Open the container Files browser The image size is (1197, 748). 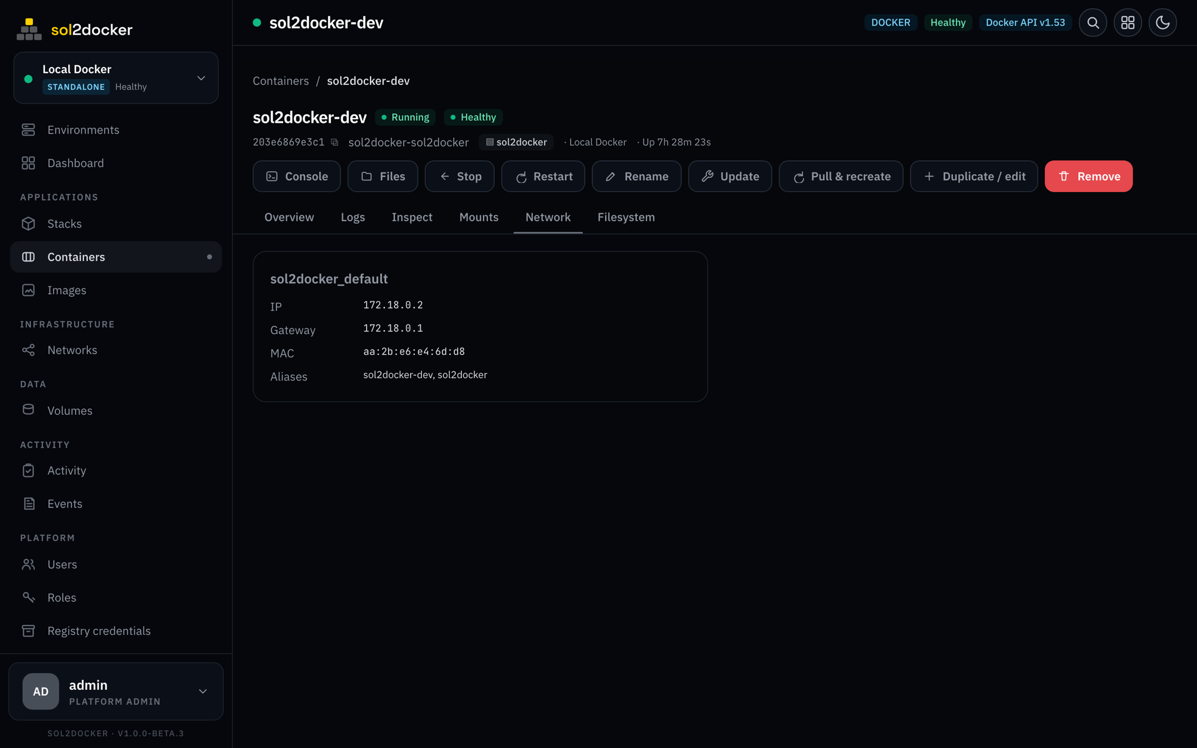coord(382,176)
